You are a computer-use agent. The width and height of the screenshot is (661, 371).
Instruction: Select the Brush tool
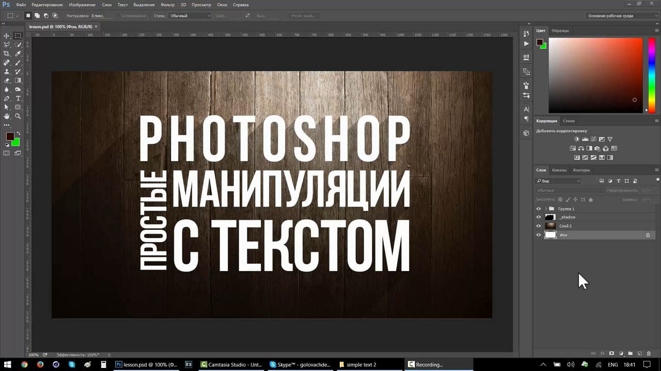point(18,62)
